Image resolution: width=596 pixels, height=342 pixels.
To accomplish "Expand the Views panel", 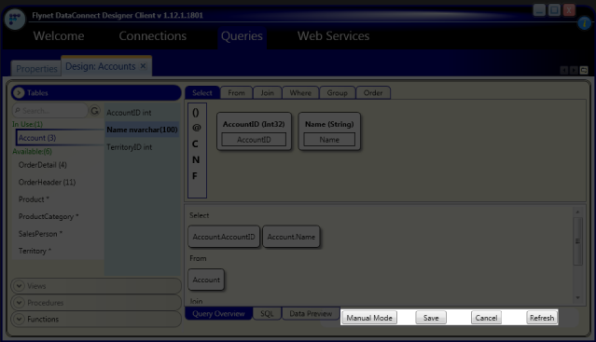I will (19, 286).
